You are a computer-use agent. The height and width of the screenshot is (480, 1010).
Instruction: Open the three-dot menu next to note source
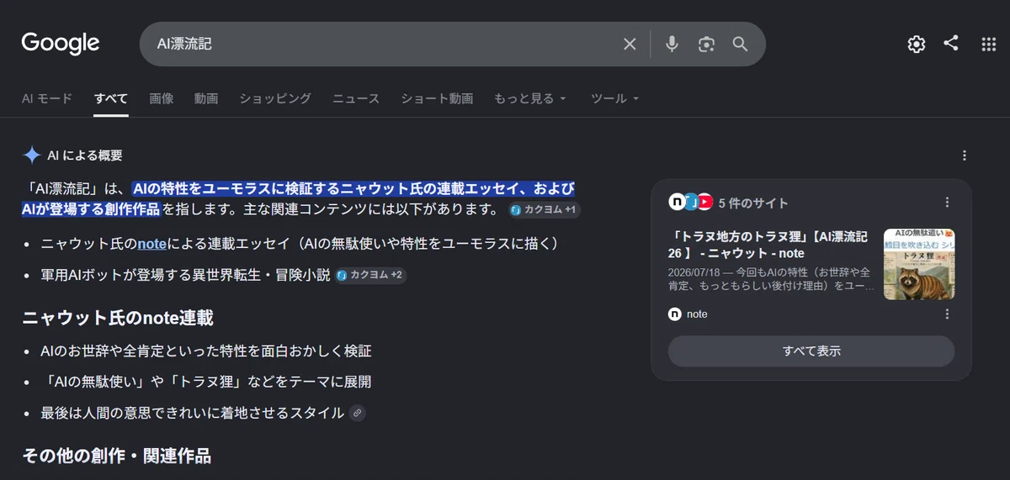(947, 314)
